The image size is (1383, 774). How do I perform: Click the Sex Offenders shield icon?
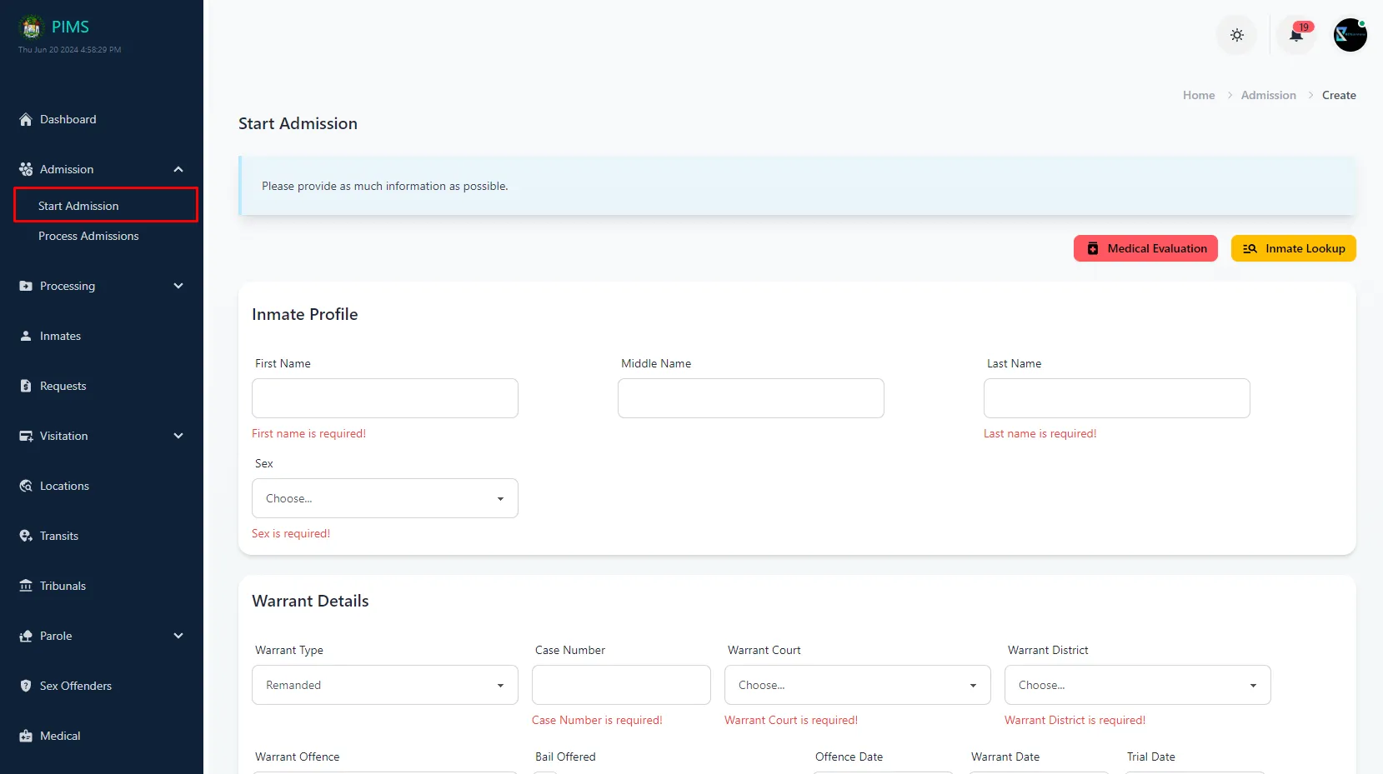click(26, 686)
